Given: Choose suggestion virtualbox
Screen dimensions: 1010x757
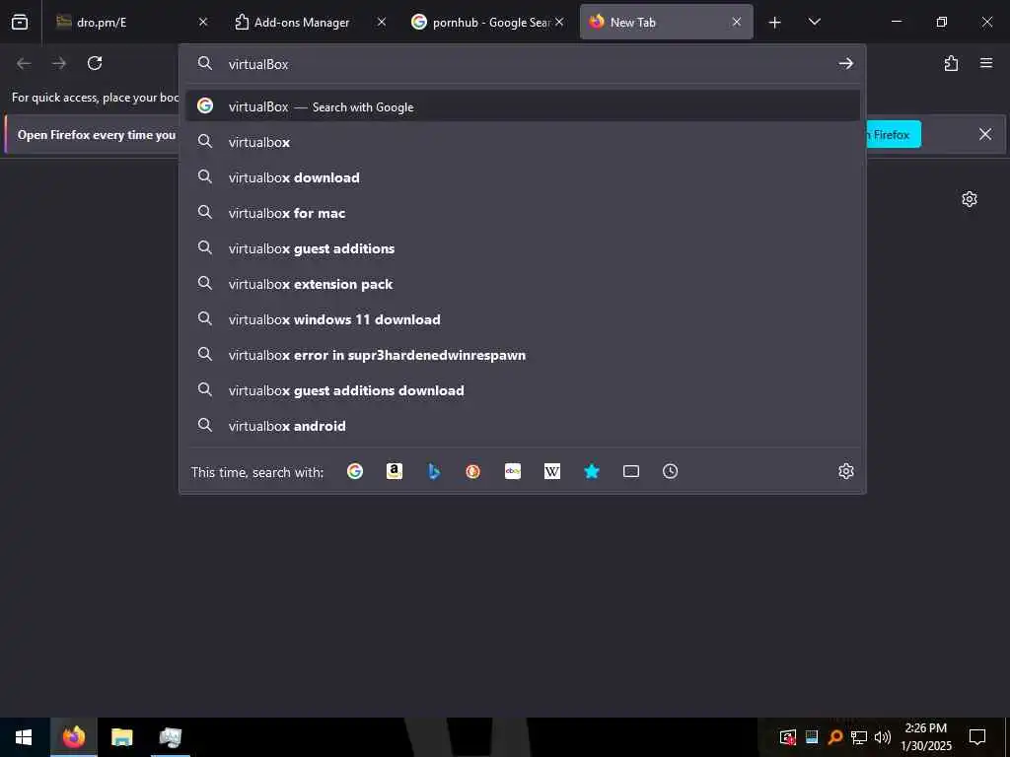Looking at the screenshot, I should (x=523, y=142).
